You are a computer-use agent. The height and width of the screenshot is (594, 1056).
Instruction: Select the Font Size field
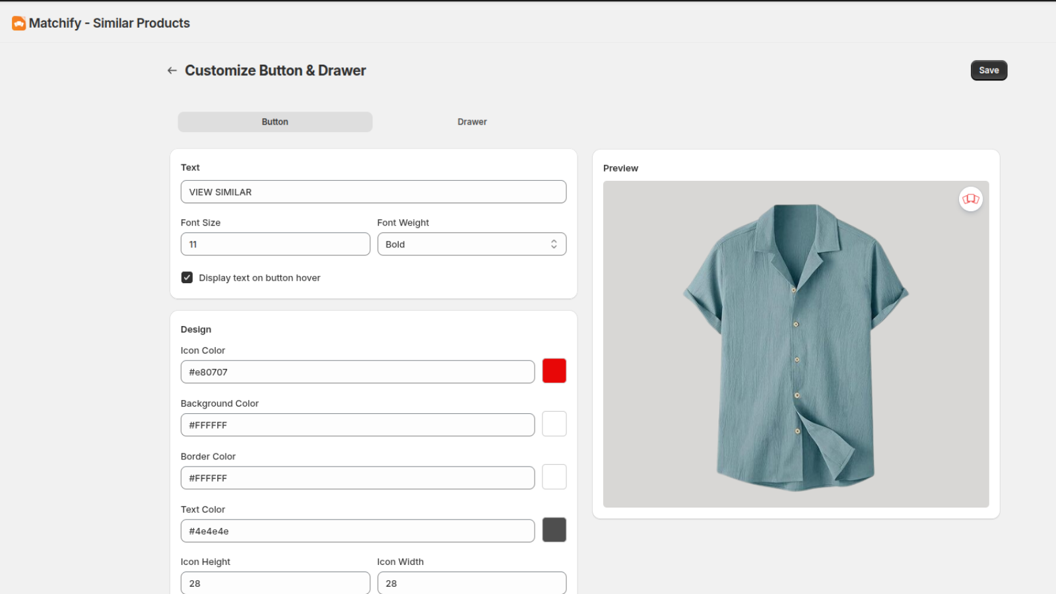tap(275, 244)
